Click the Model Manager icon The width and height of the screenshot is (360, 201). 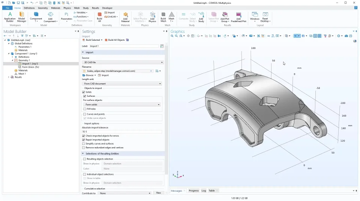[x=22, y=15]
